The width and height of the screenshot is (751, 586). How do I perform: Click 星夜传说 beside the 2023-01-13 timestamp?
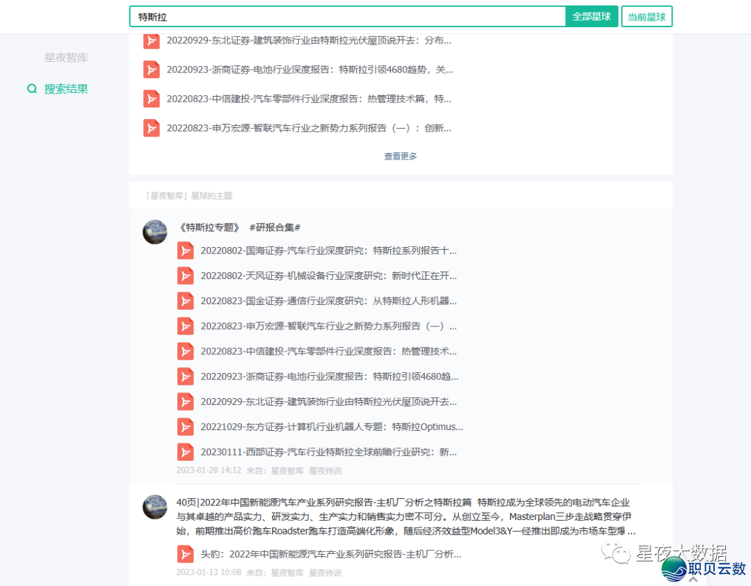click(325, 573)
